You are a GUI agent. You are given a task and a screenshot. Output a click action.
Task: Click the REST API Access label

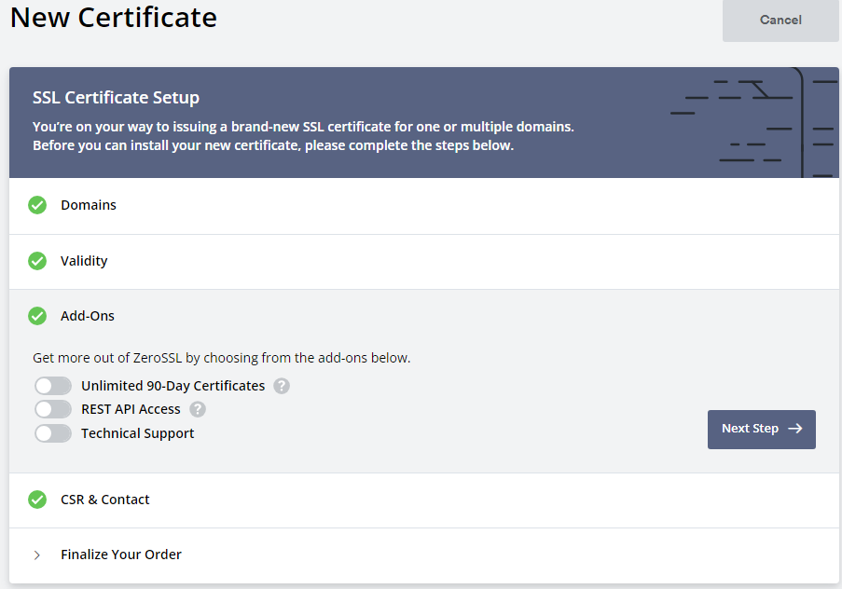(131, 409)
